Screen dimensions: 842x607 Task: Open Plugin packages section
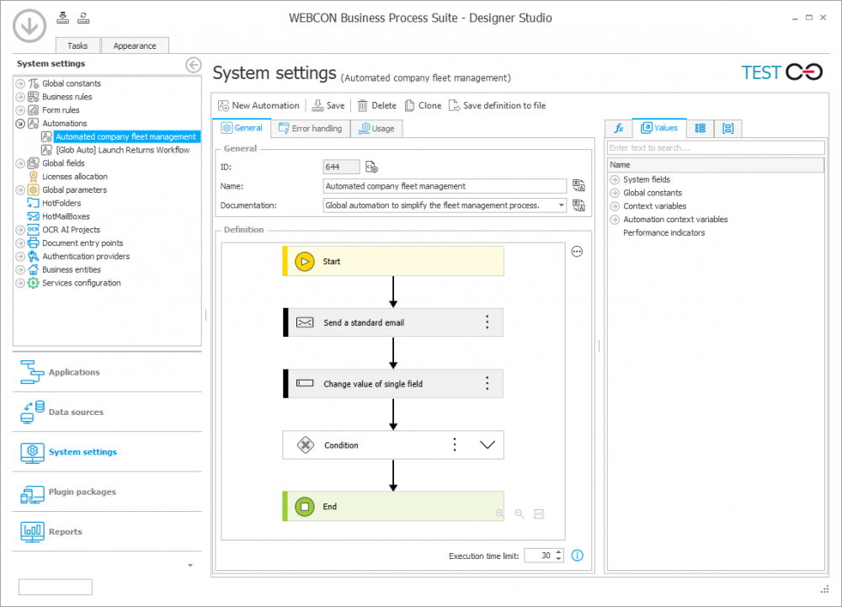[107, 492]
